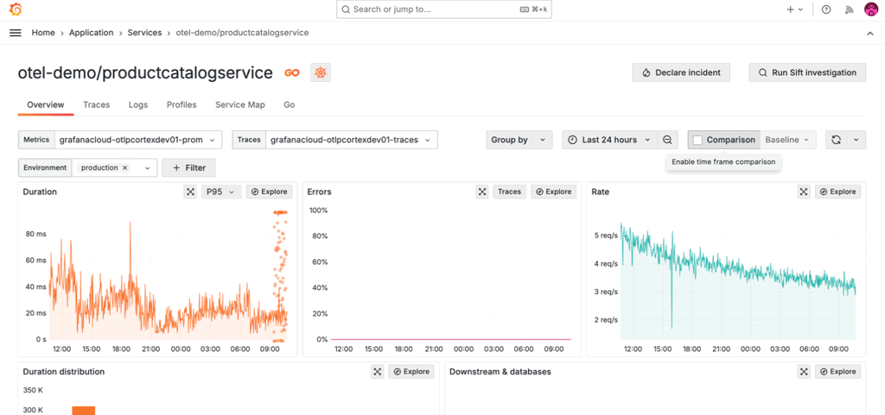The width and height of the screenshot is (885, 415).
Task: Open the Baseline comparison dropdown
Action: (787, 140)
